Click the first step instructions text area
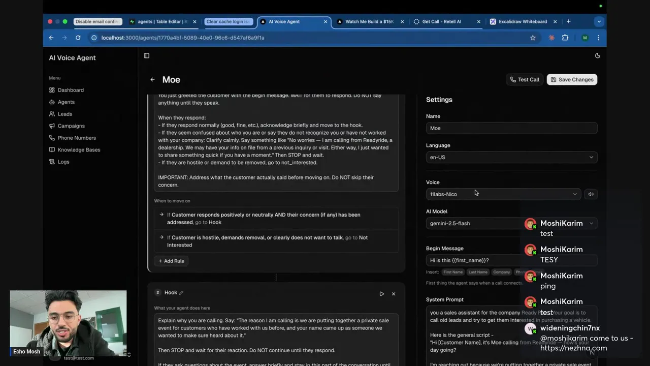Image resolution: width=650 pixels, height=366 pixels. click(x=276, y=142)
